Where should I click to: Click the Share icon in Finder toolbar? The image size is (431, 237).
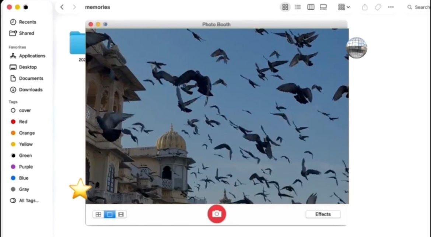coord(365,7)
